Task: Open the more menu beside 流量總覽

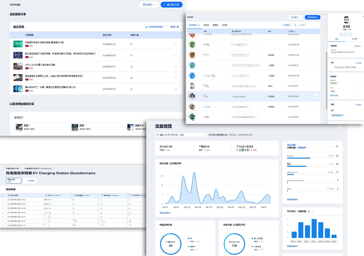Action: coord(340,127)
